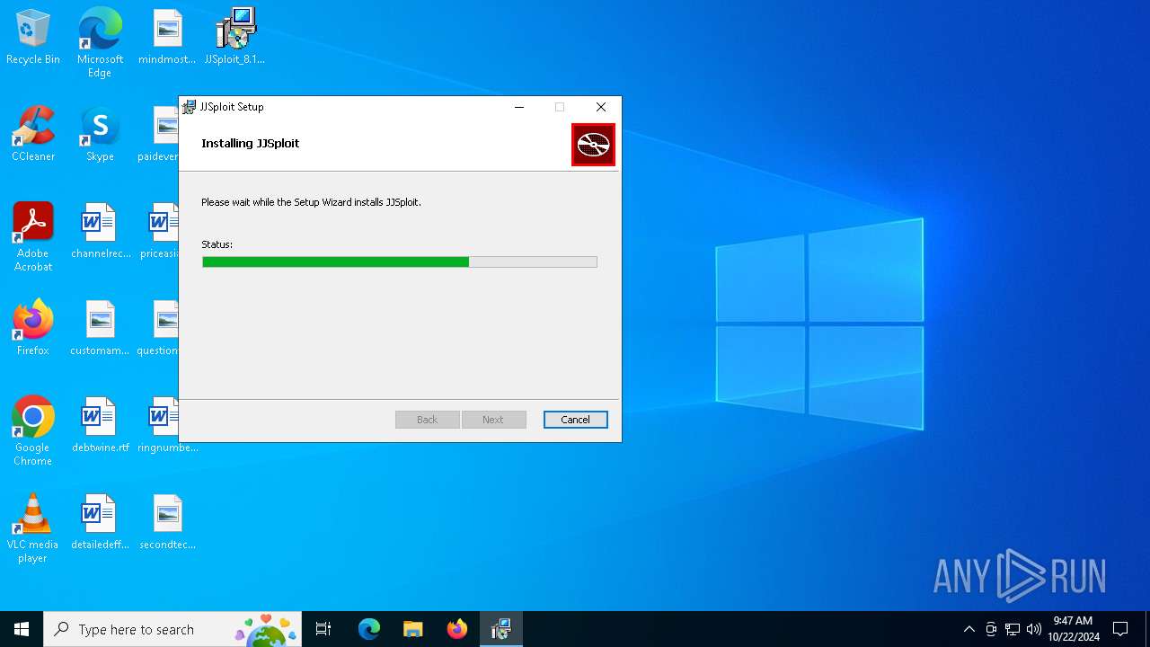Screen dimensions: 1150x647
Task: Close the JJSploit Setup window
Action: click(x=601, y=107)
